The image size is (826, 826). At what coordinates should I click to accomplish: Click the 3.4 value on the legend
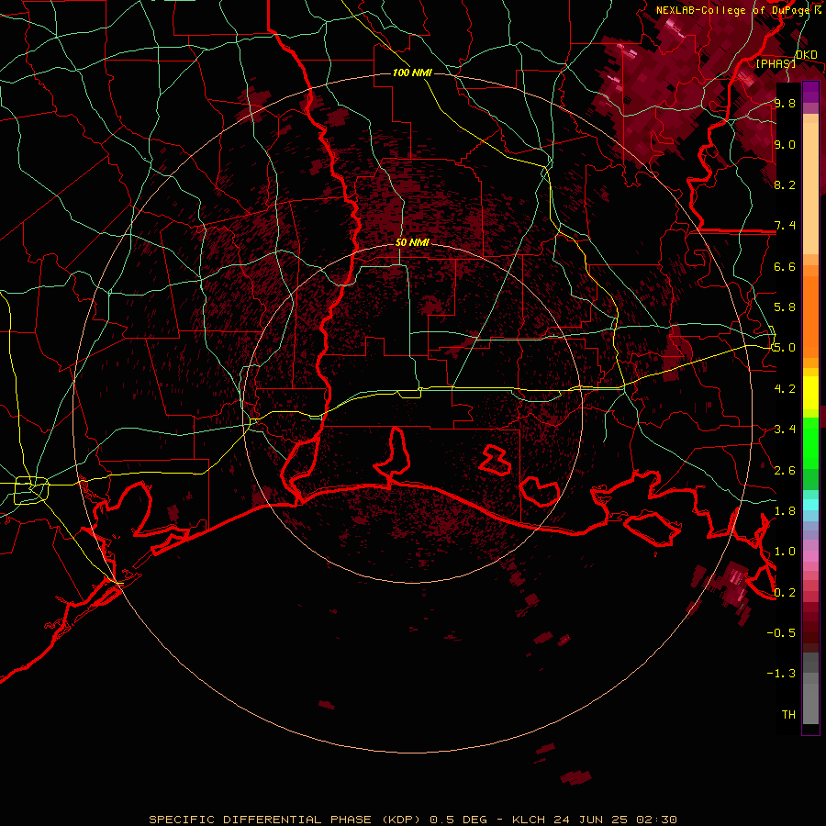[x=785, y=430]
